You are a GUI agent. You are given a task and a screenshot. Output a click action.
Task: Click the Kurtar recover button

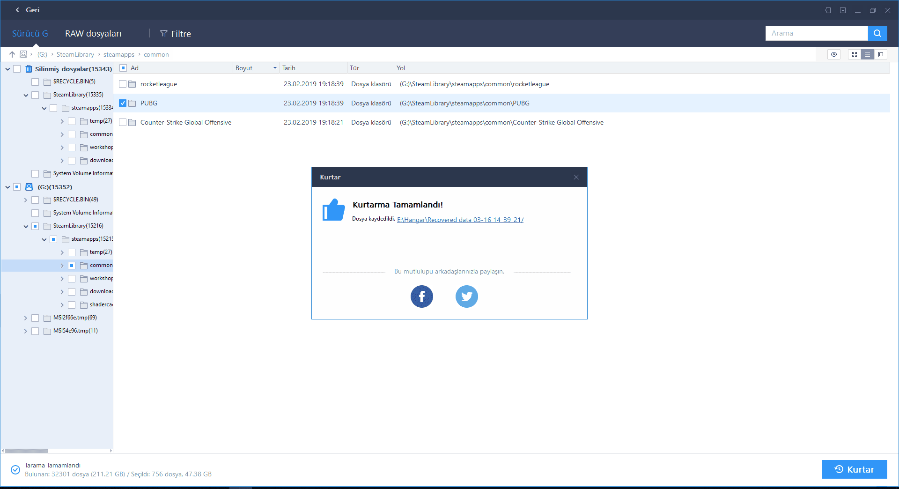854,469
